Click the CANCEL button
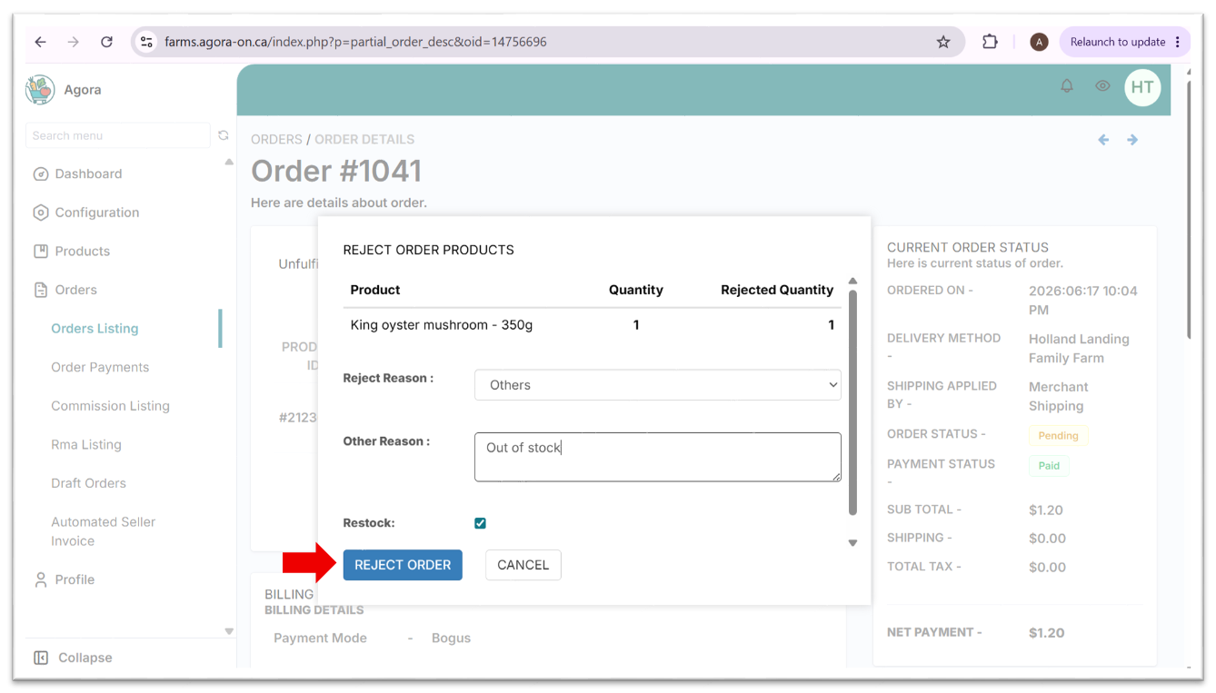Image resolution: width=1216 pixels, height=693 pixels. (x=523, y=565)
